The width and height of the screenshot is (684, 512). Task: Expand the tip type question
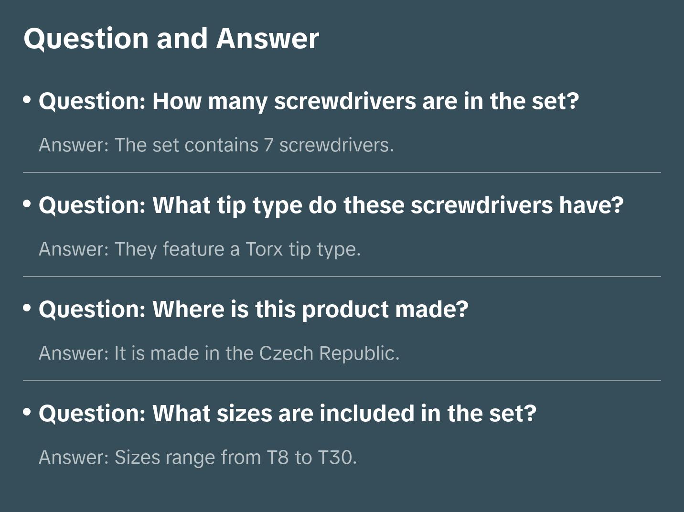point(331,205)
